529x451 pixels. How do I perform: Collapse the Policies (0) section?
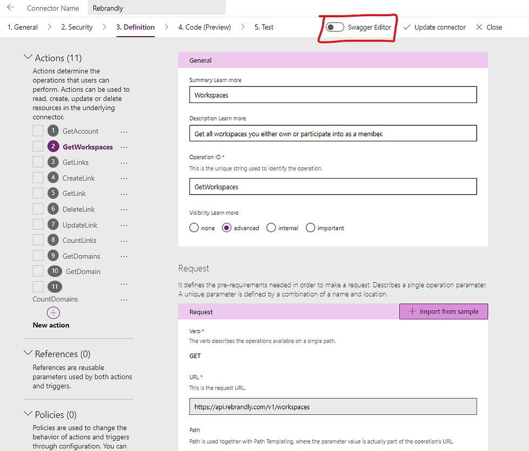(28, 414)
